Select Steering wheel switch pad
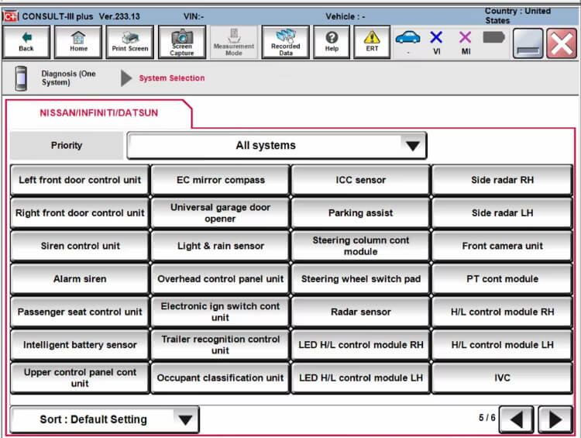This screenshot has height=438, width=581. pyautogui.click(x=360, y=279)
